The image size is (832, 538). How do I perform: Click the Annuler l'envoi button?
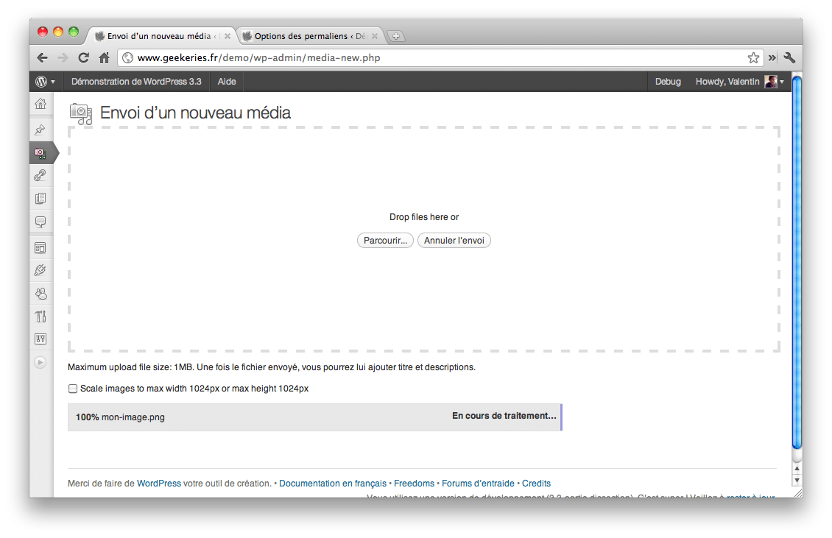pos(454,241)
